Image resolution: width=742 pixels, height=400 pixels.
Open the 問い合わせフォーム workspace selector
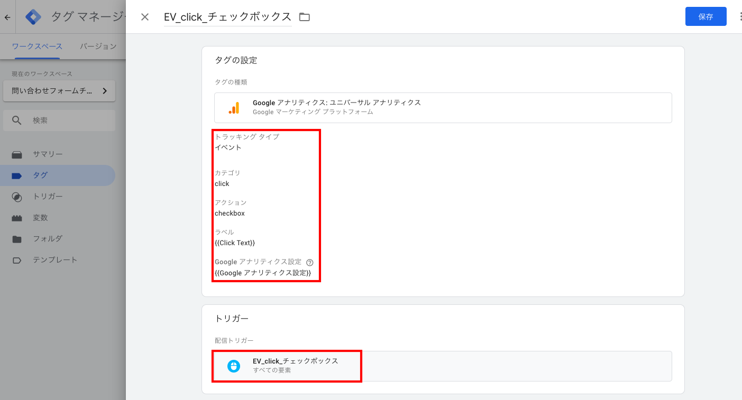[59, 91]
